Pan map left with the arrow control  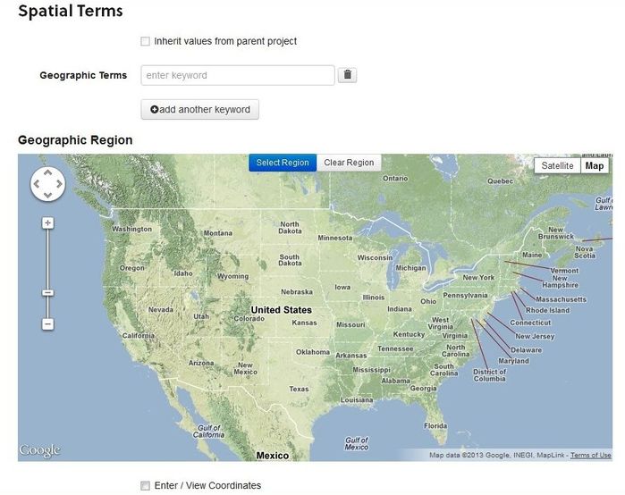pyautogui.click(x=37, y=184)
